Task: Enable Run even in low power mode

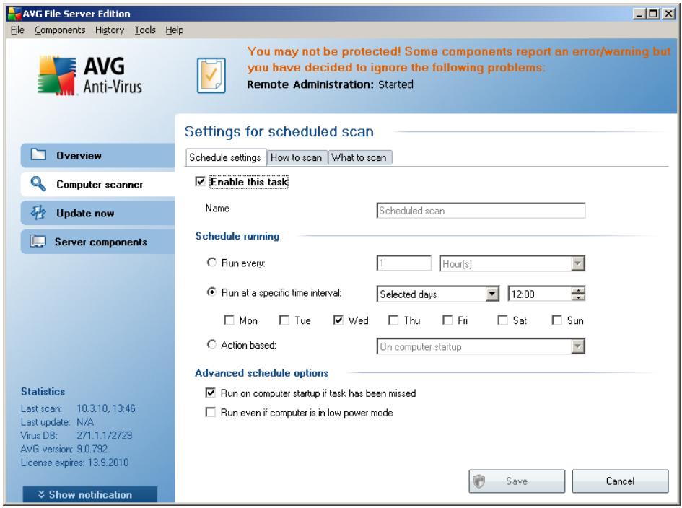Action: (211, 412)
